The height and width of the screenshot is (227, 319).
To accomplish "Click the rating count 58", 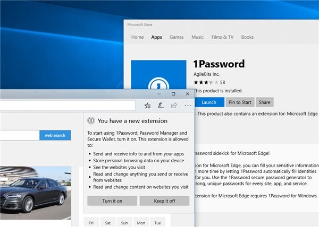I will pyautogui.click(x=223, y=82).
